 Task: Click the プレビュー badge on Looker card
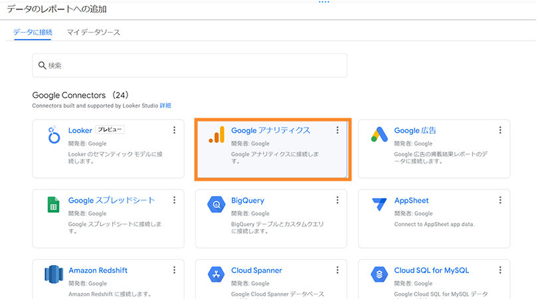pos(110,130)
